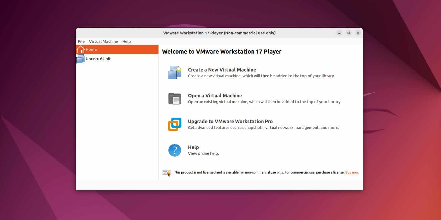Screen dimensions: 441x220
Task: Click the Upgrade to VMware Workstation Pro heading
Action: (x=230, y=122)
